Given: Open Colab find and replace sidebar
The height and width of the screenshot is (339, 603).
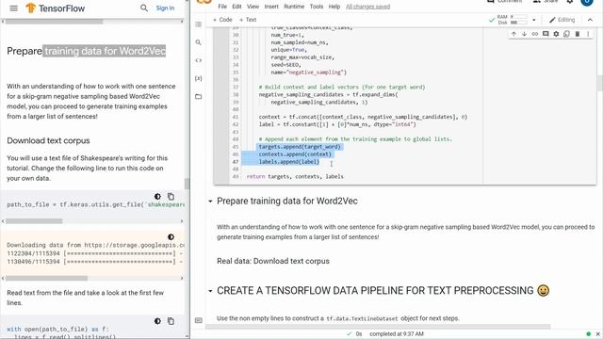Looking at the screenshot, I should (x=199, y=42).
